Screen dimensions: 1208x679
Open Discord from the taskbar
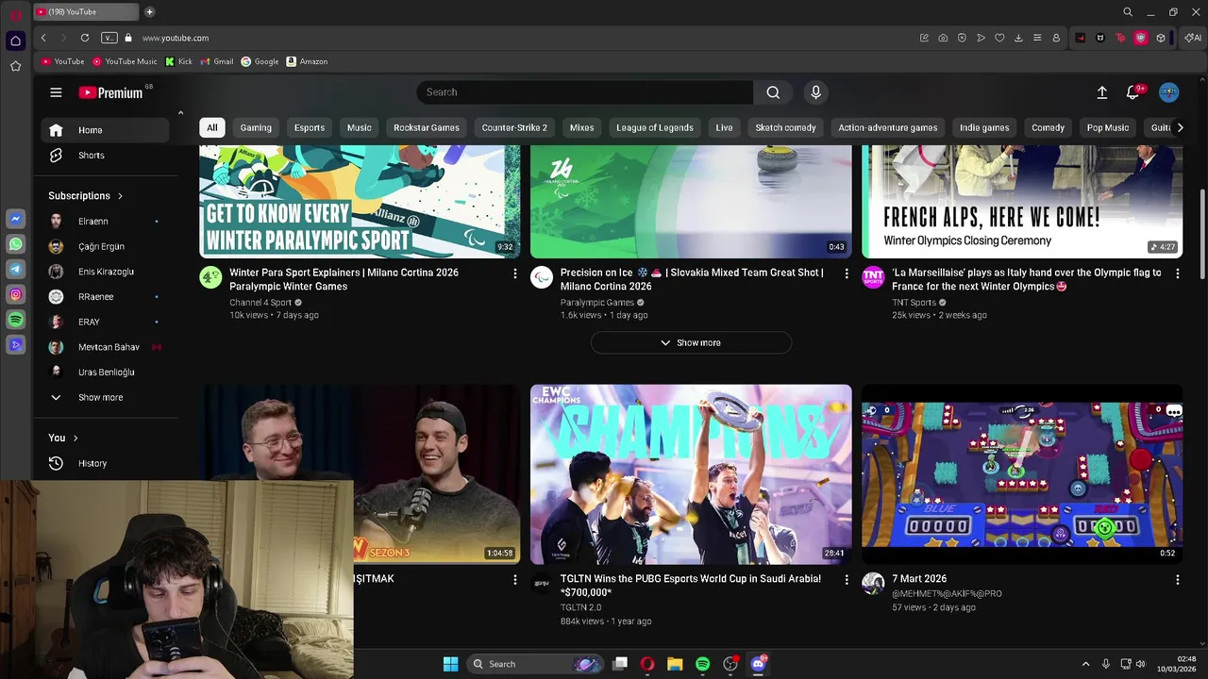click(758, 664)
